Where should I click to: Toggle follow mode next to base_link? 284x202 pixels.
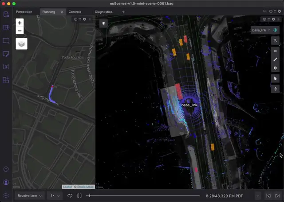275,30
